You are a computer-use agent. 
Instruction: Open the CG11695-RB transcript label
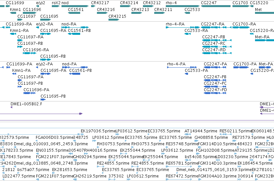click(53, 56)
